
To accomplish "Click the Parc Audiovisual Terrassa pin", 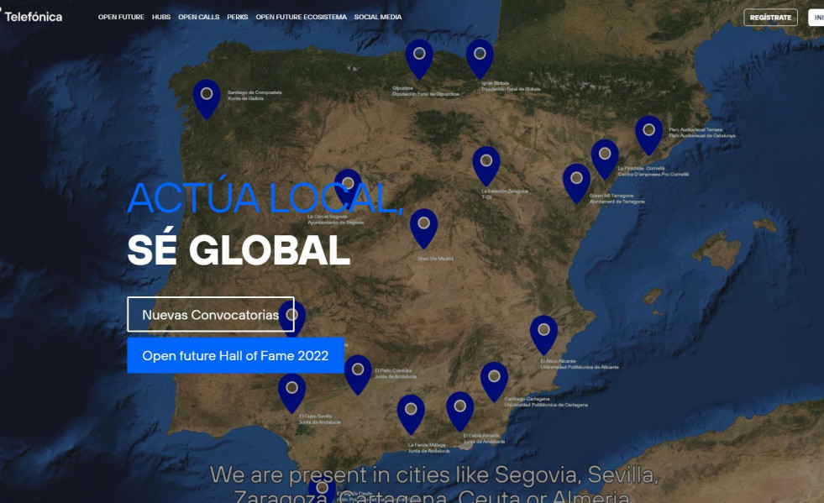I will [x=648, y=132].
